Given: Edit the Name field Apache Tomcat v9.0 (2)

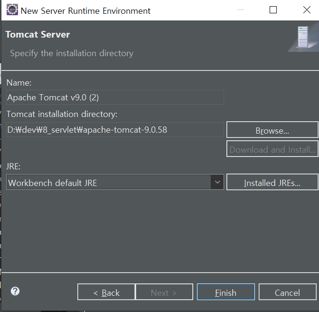Looking at the screenshot, I should [x=115, y=97].
